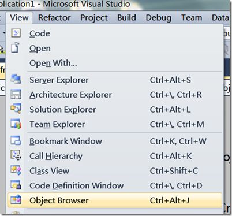Open the View menu
Viewport: 232px width, 216px height.
[20, 18]
